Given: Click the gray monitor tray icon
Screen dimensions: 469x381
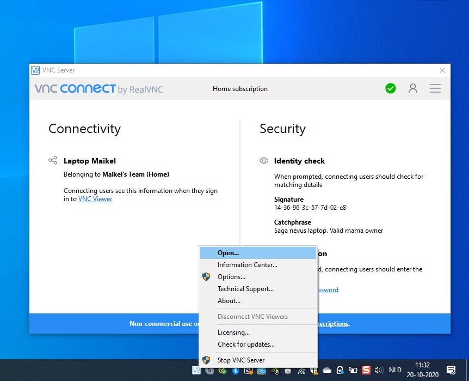Looking at the screenshot, I should click(288, 371).
